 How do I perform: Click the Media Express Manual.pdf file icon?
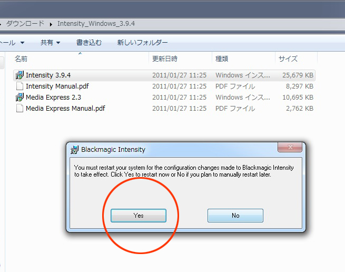click(19, 109)
